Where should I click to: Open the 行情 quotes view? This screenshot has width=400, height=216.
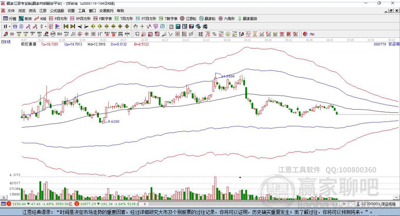(10, 19)
